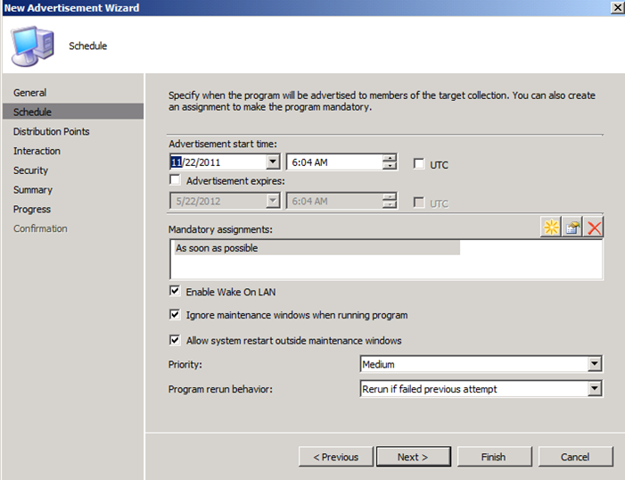Go to the General wizard page
Screen dimensions: 625x480
tap(30, 93)
